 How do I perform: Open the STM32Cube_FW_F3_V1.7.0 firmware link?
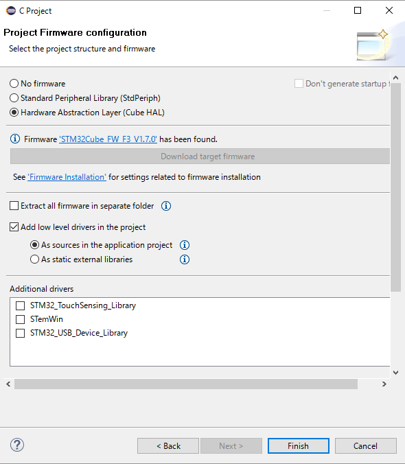click(x=108, y=139)
